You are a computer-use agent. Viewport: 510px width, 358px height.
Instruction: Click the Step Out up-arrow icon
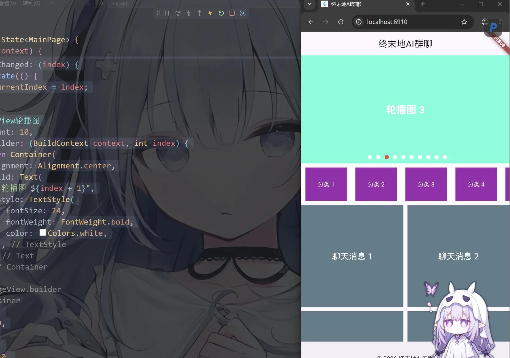coord(199,13)
